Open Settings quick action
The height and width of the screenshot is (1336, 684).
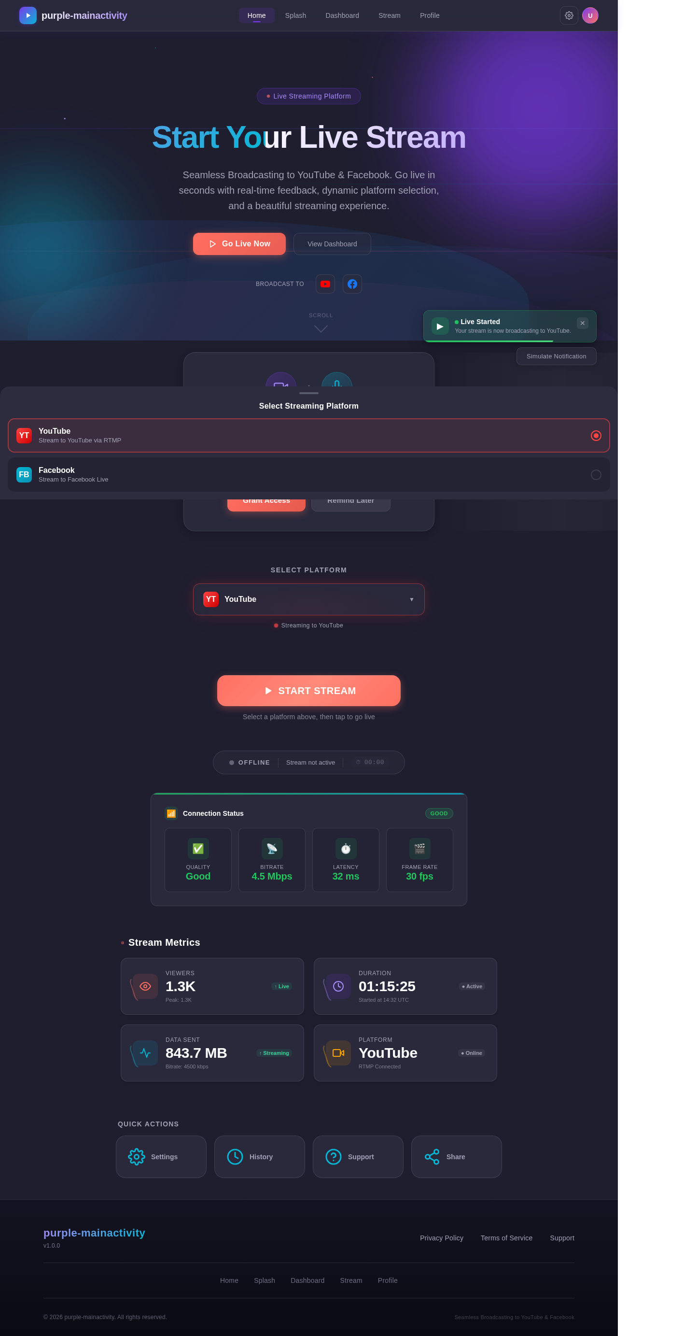(161, 1156)
